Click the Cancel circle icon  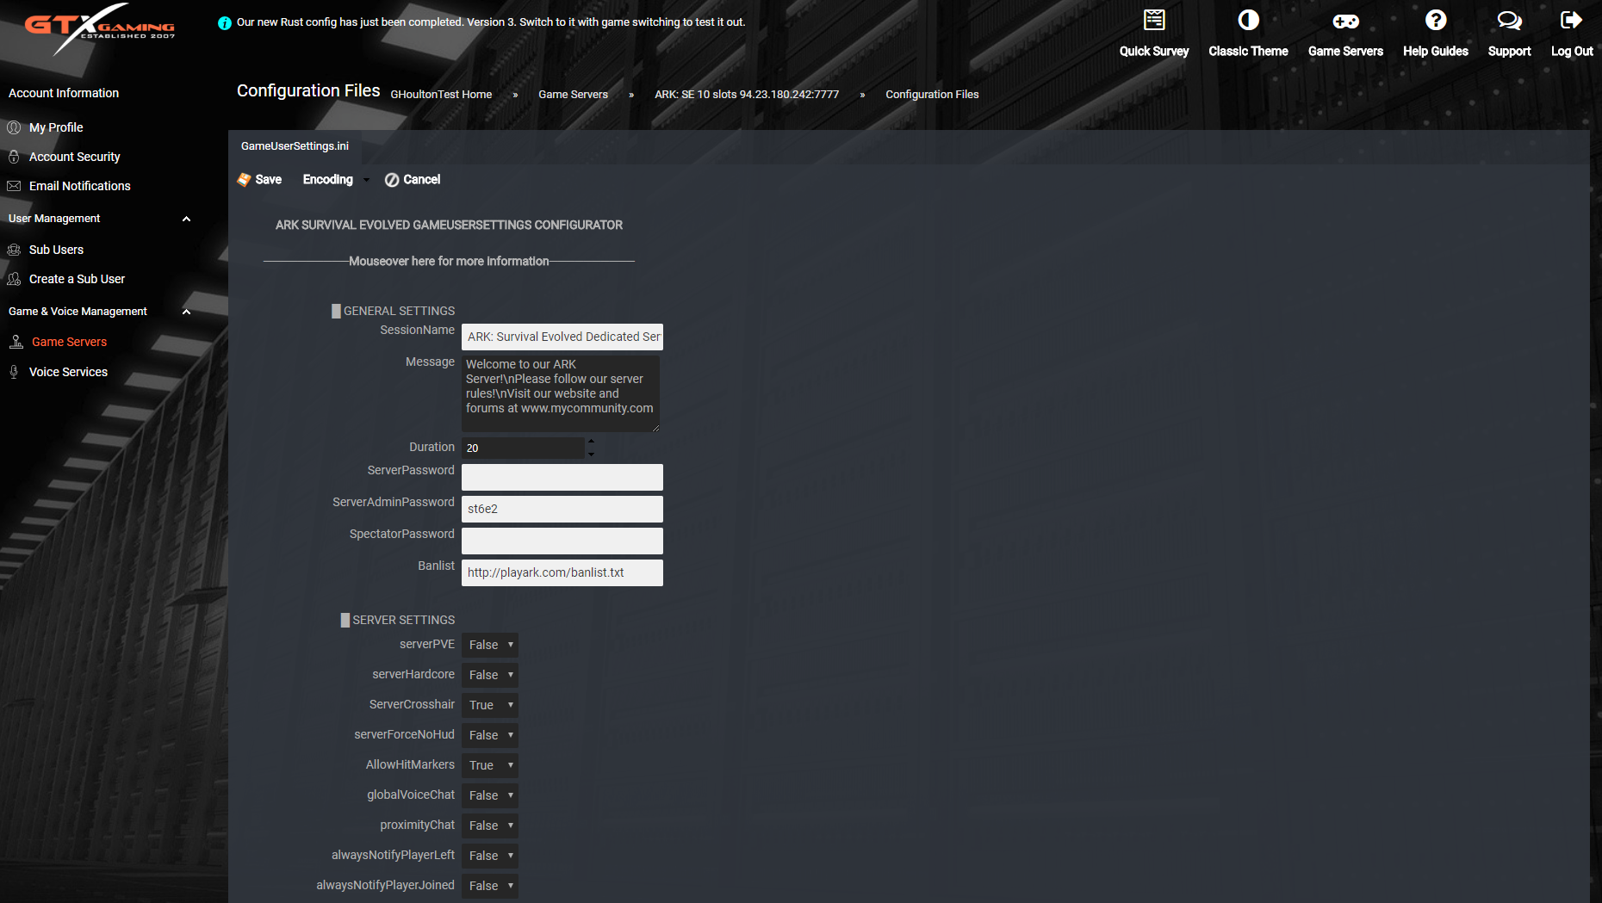[392, 180]
